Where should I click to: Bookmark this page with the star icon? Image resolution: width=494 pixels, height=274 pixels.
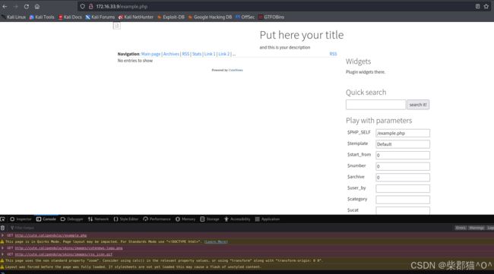click(x=486, y=6)
